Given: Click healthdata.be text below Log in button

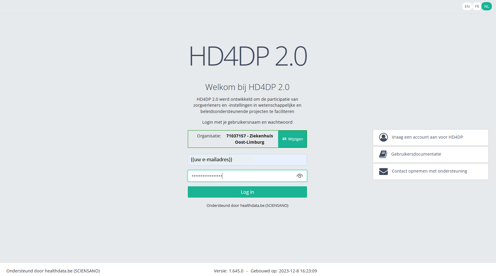Looking at the screenshot, I should click(x=252, y=205).
